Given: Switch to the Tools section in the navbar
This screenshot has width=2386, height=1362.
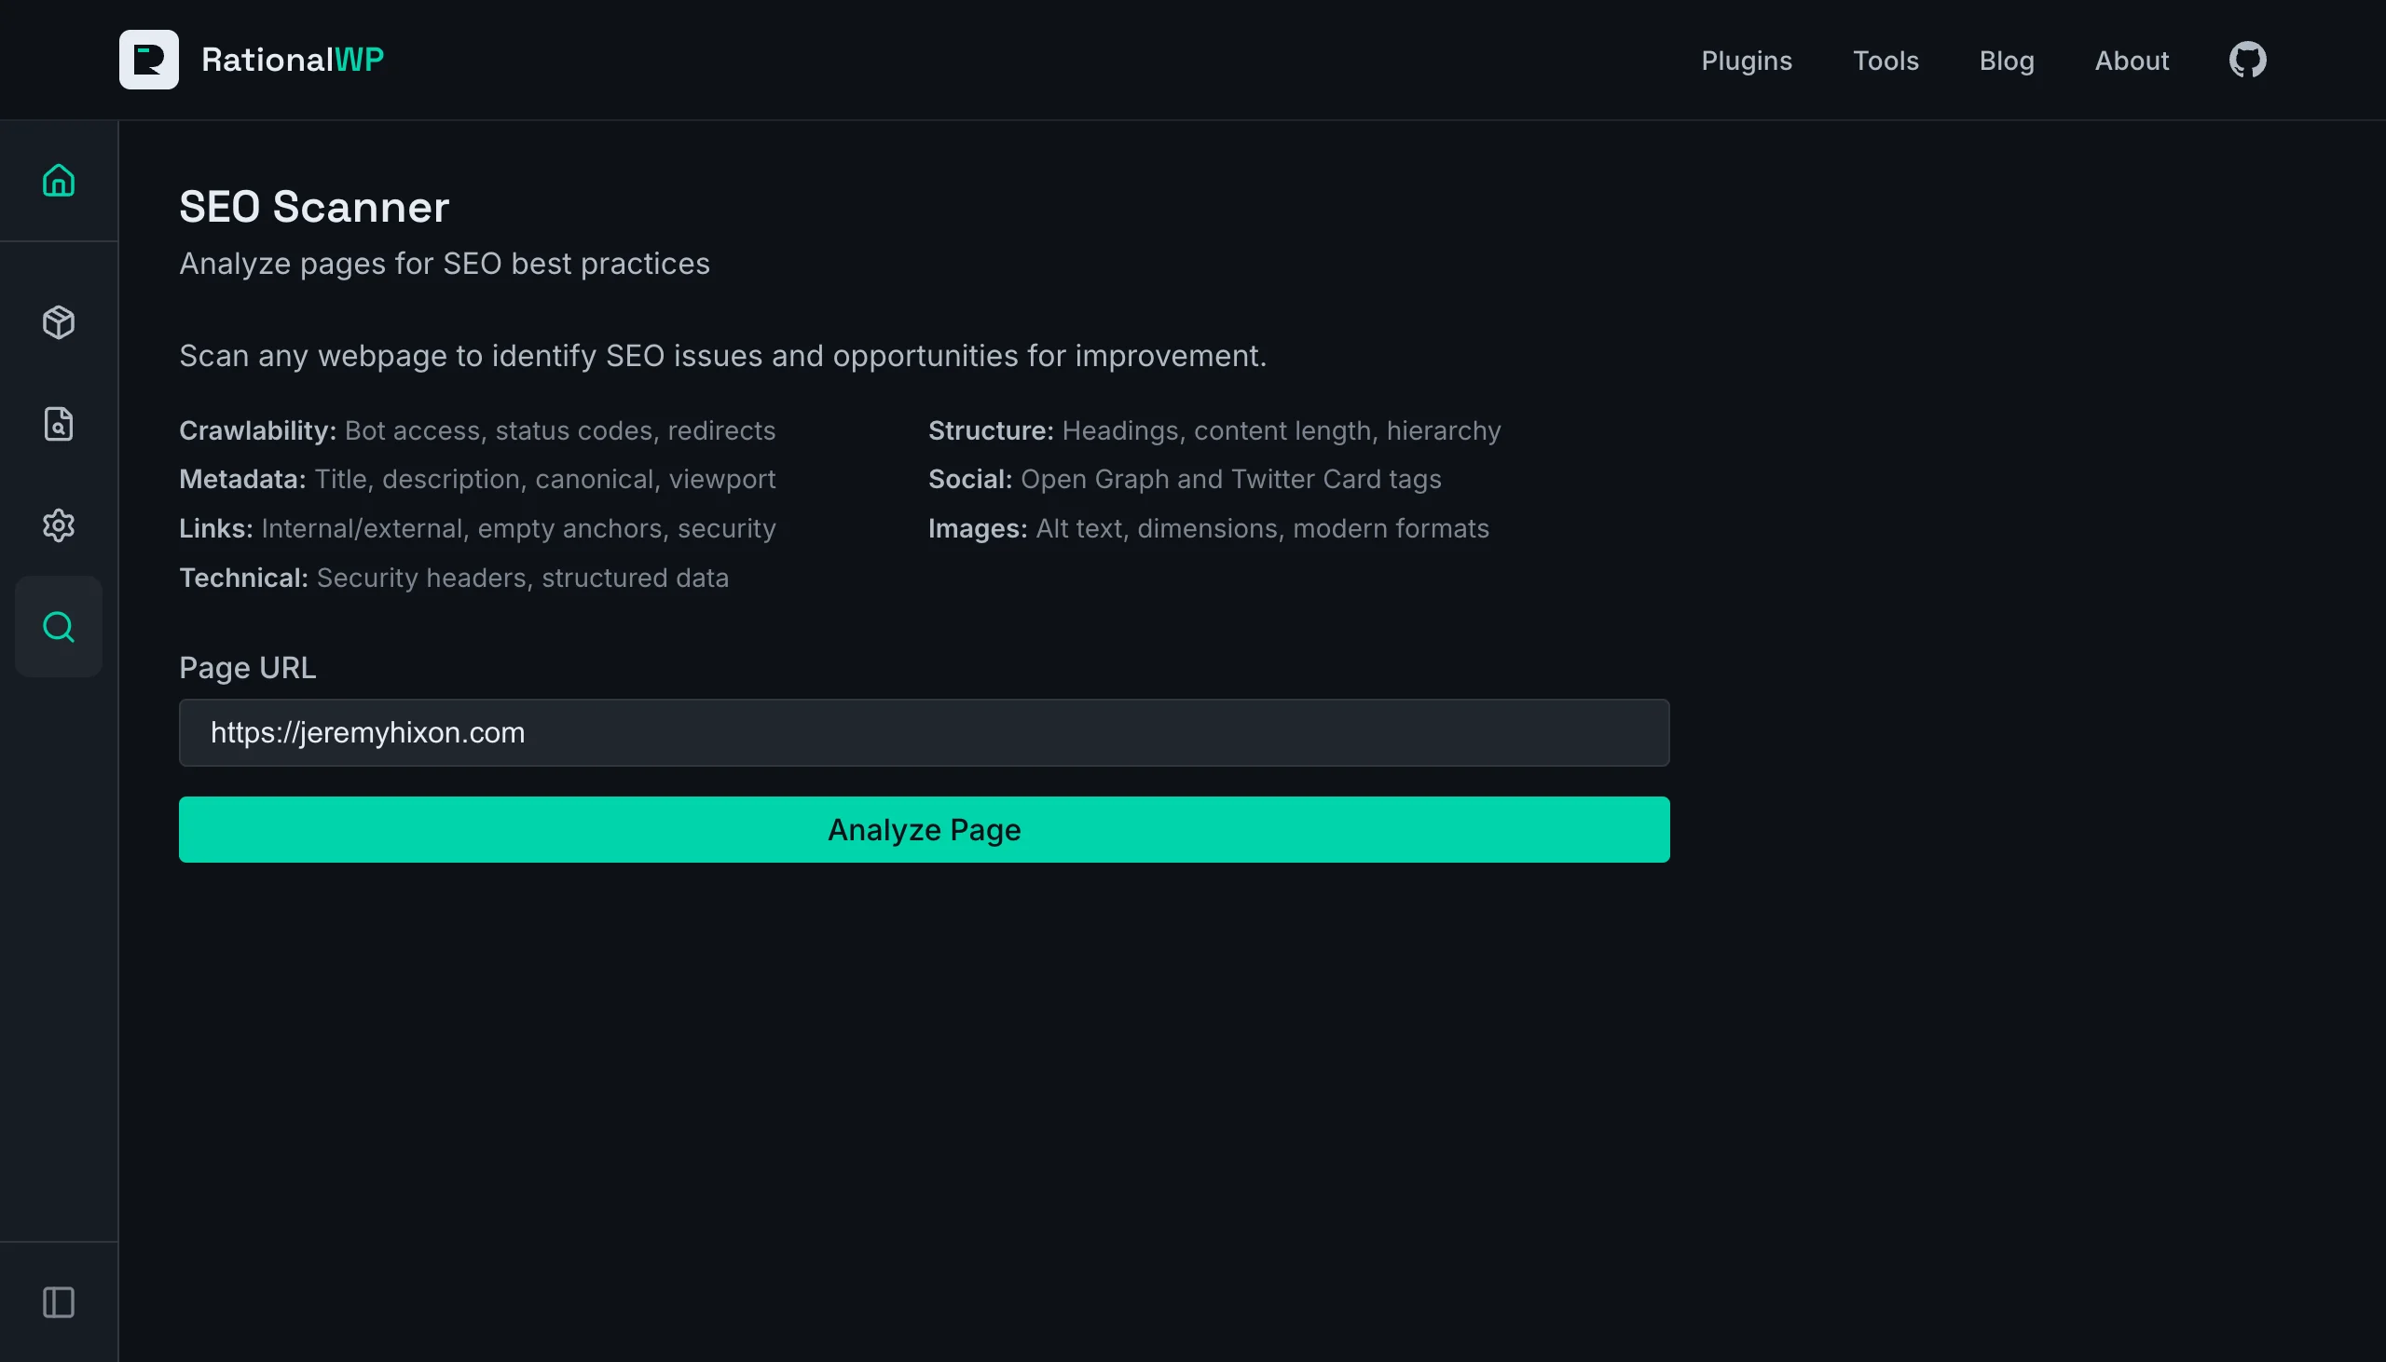Looking at the screenshot, I should click(1885, 60).
